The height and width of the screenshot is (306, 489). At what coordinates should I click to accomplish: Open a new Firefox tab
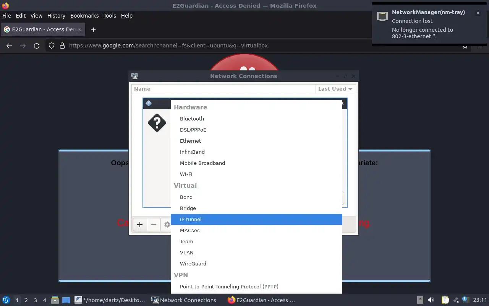point(93,29)
